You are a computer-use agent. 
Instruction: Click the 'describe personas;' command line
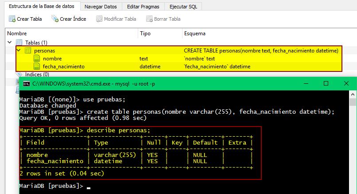click(85, 131)
